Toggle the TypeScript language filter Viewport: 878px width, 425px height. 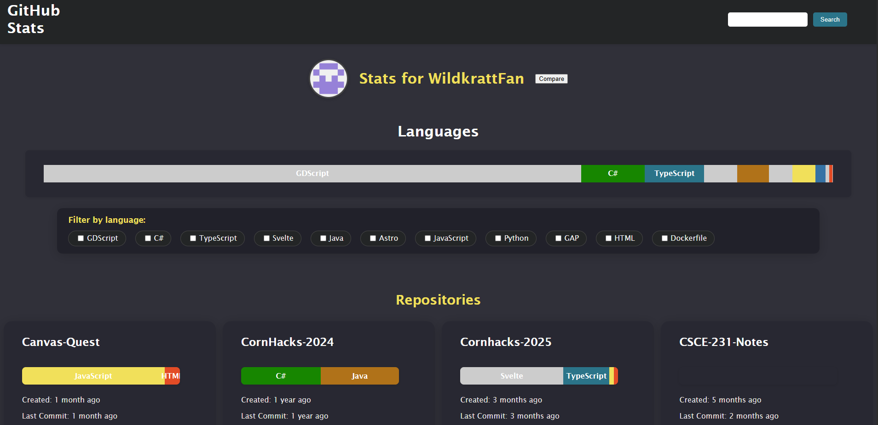[193, 238]
